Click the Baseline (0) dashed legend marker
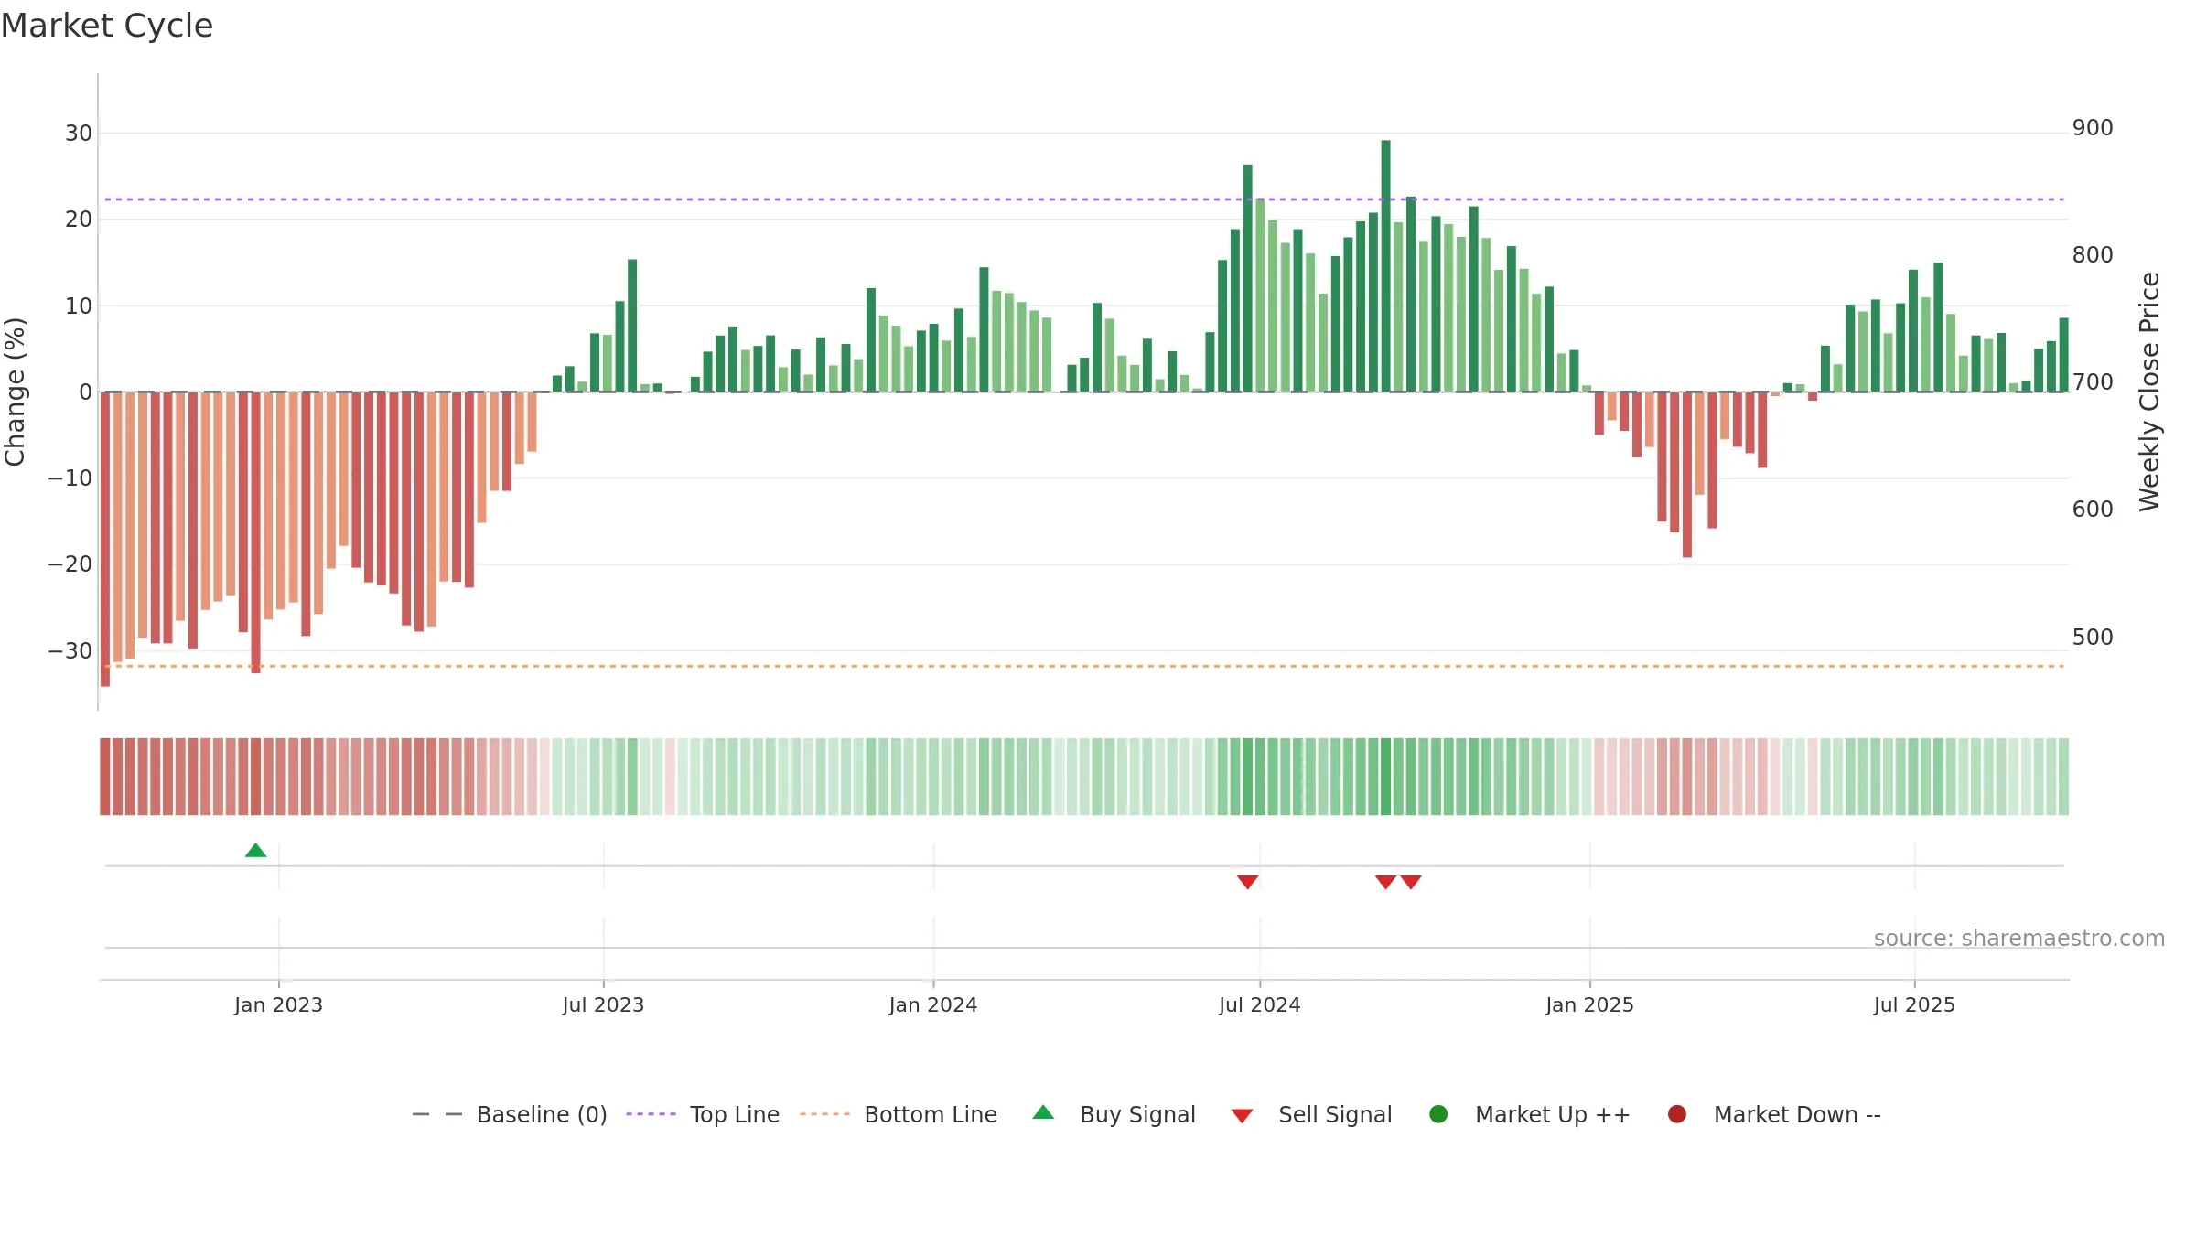Viewport: 2196px width, 1235px height. (x=437, y=1114)
